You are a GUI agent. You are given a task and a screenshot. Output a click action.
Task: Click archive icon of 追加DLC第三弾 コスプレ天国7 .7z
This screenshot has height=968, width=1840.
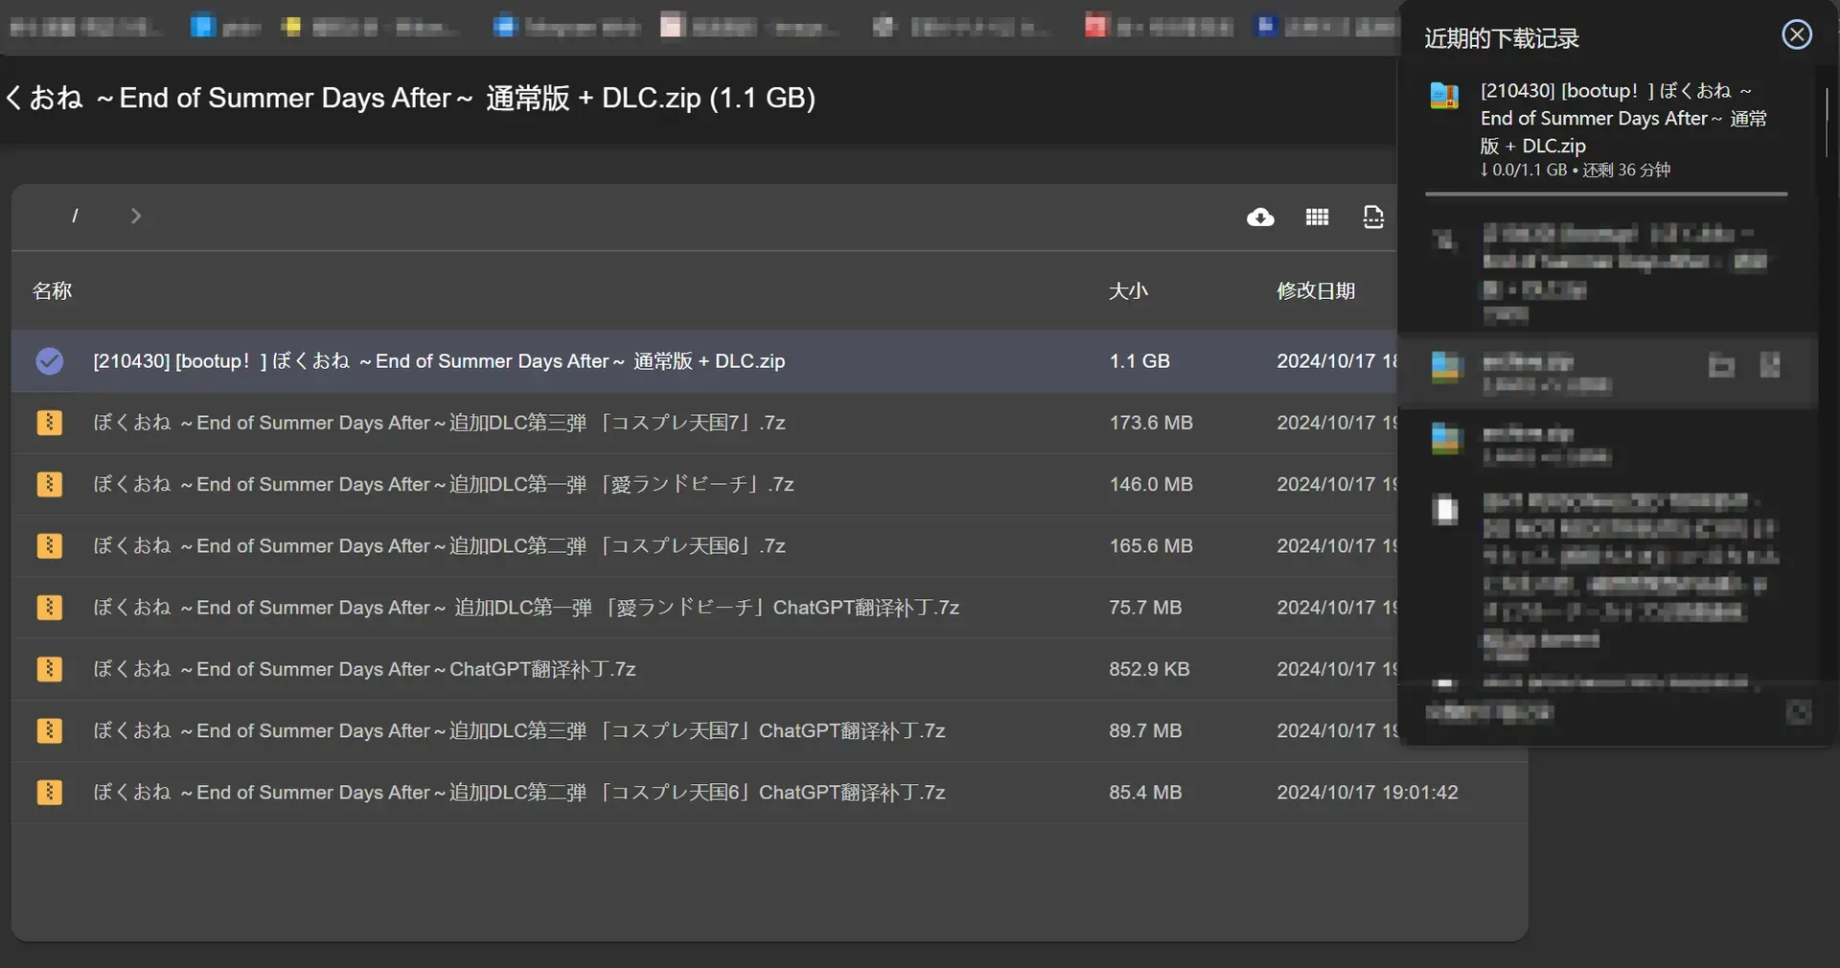click(x=50, y=423)
